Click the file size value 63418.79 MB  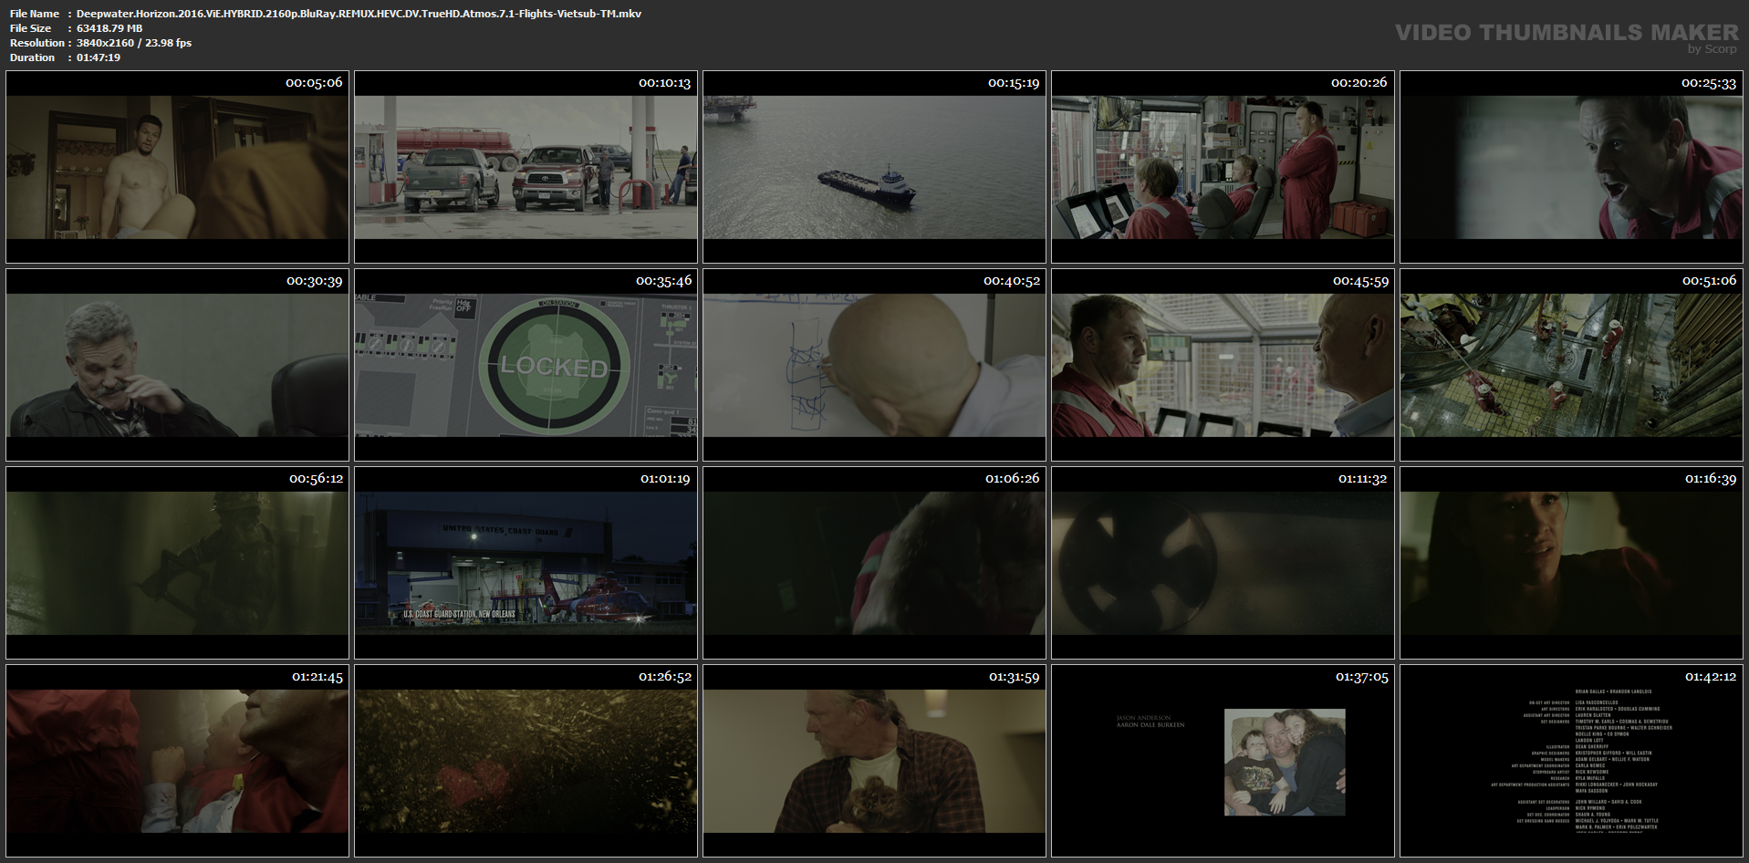click(x=109, y=28)
